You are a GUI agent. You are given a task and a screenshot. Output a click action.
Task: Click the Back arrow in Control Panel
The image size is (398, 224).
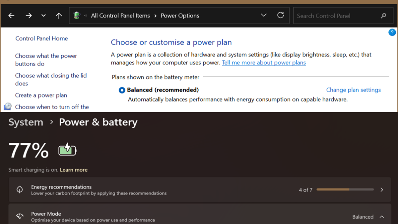coord(11,16)
